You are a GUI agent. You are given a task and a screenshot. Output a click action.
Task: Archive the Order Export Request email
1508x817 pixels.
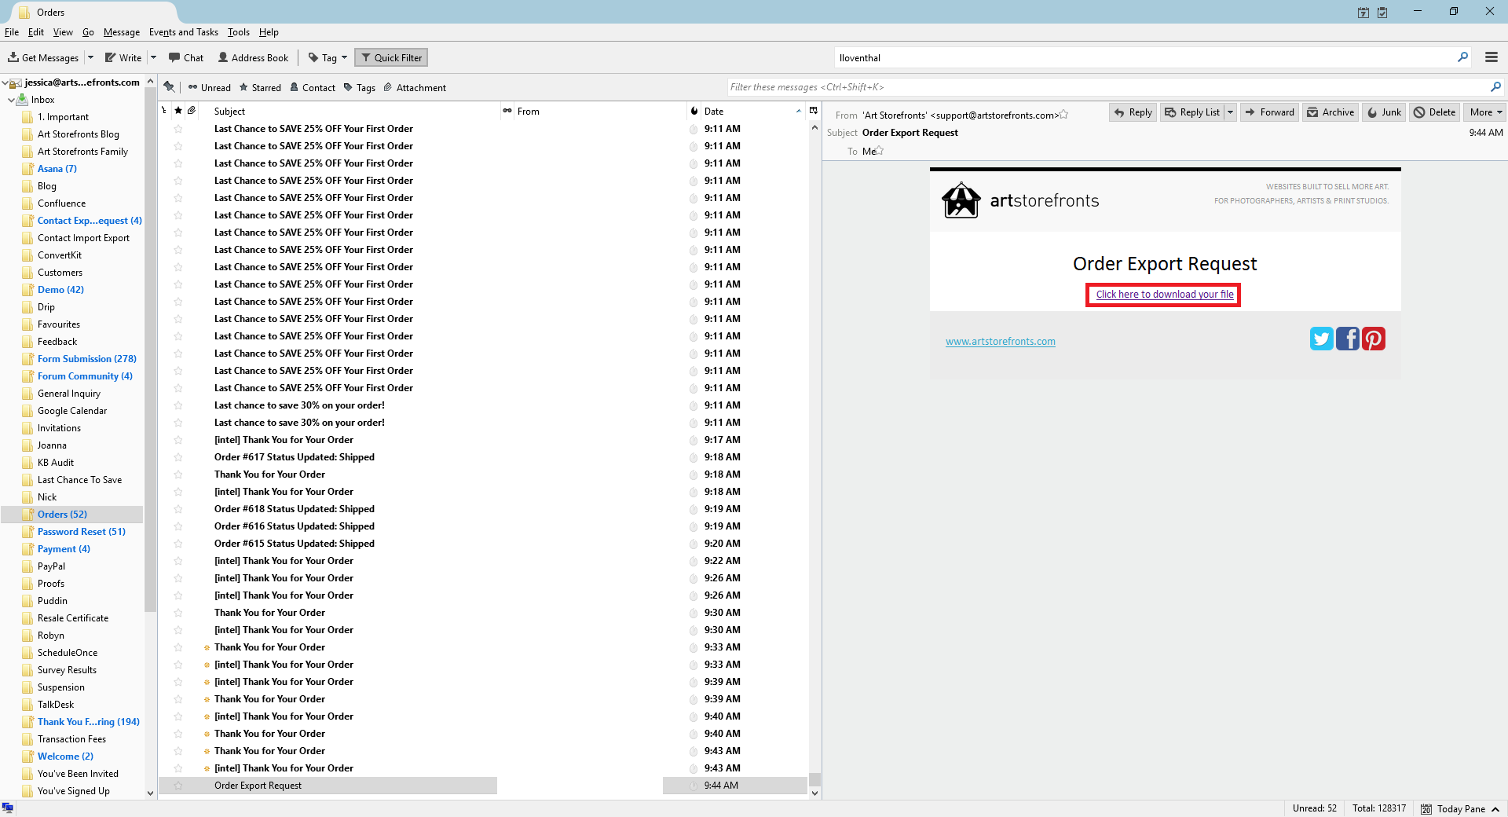click(x=1330, y=112)
